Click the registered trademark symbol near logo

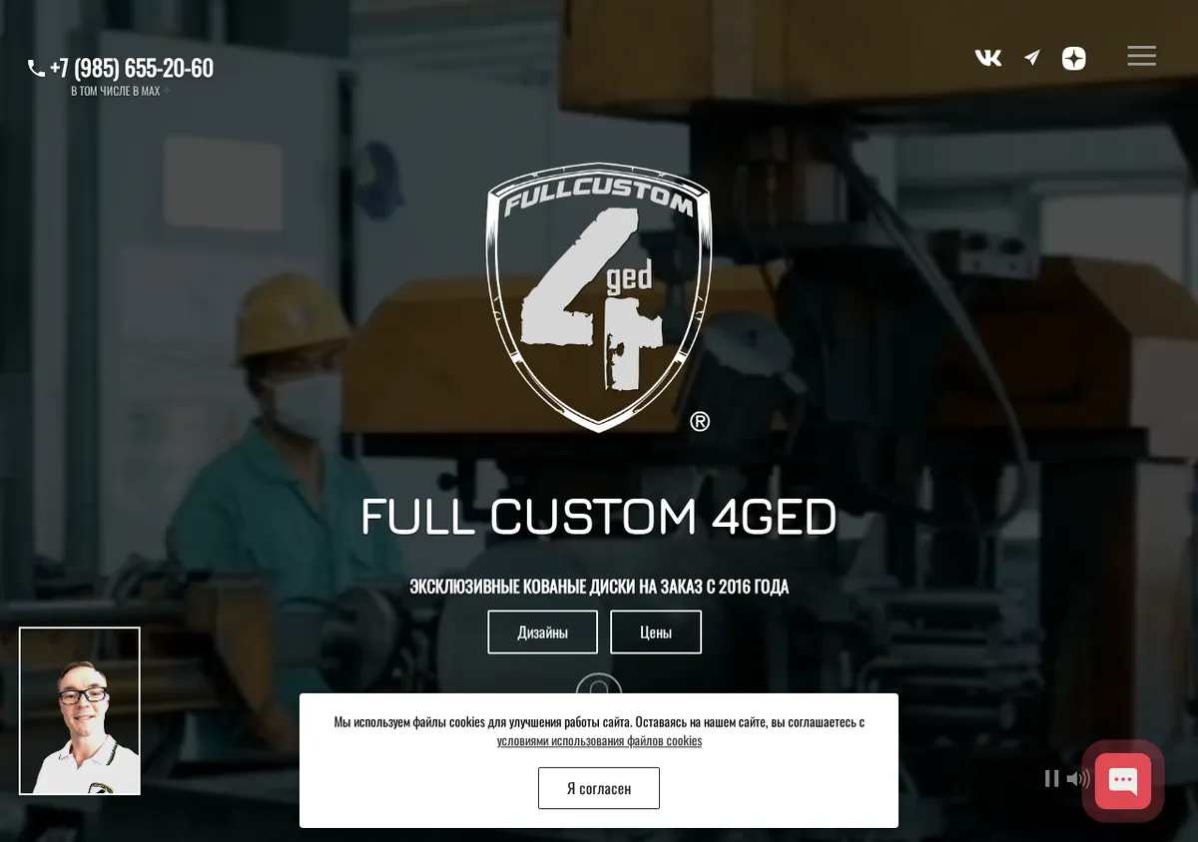(x=700, y=422)
